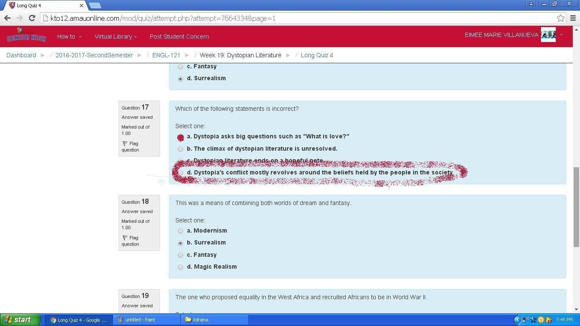The height and width of the screenshot is (326, 580).
Task: Select answer c. Fantasy in the question above 17
Action: pos(180,67)
